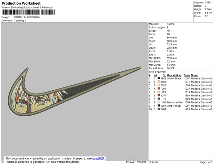Select the red-orange swatch, code 1021
This screenshot has width=214, height=165.
(x=158, y=89)
